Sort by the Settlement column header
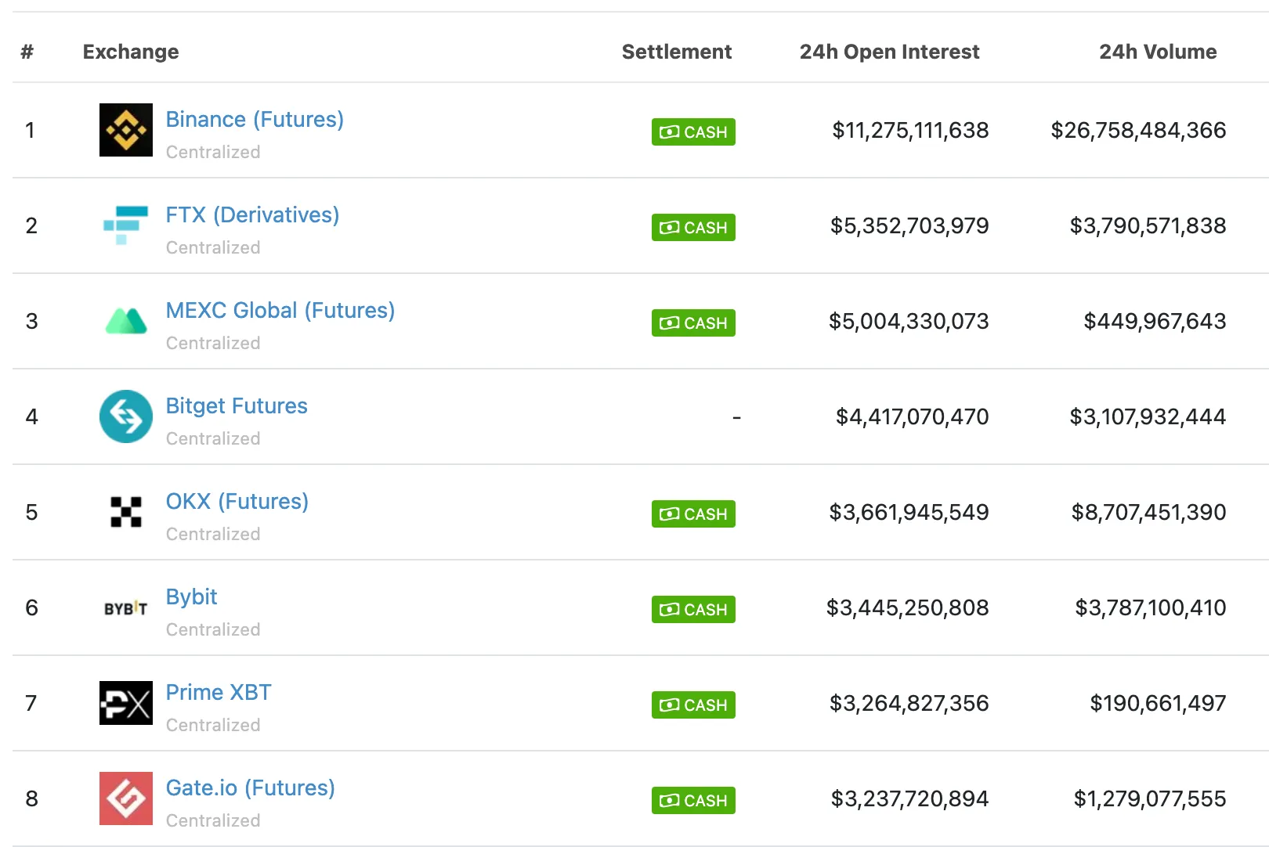The image size is (1269, 847). click(677, 52)
